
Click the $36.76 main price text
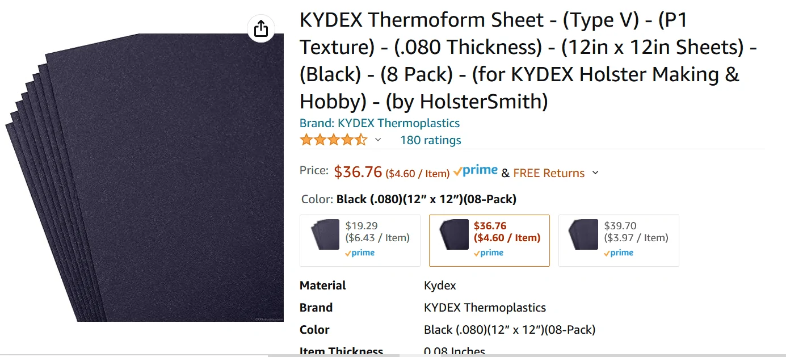358,171
